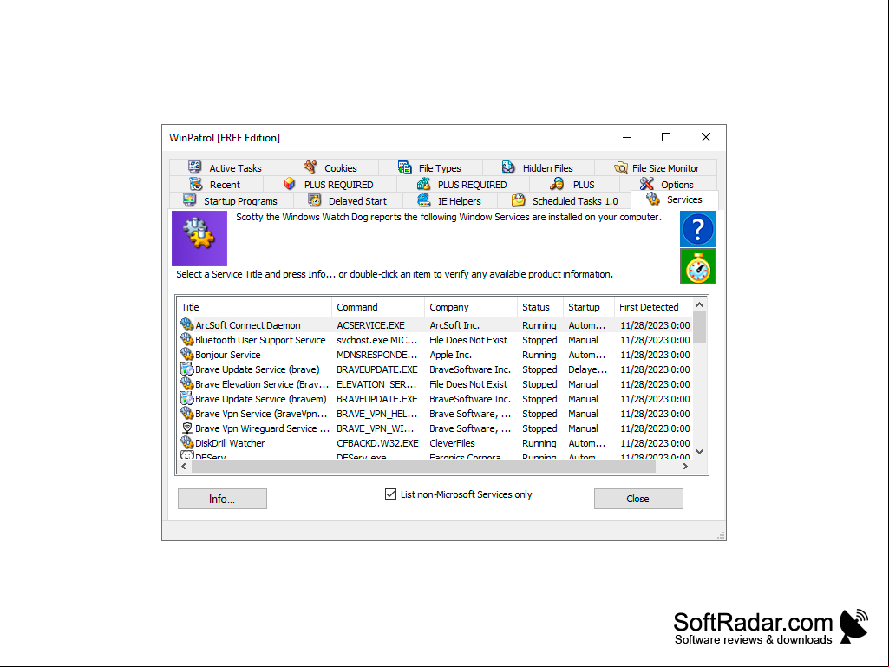This screenshot has width=889, height=667.
Task: Switch to the Cookies tab
Action: point(331,168)
